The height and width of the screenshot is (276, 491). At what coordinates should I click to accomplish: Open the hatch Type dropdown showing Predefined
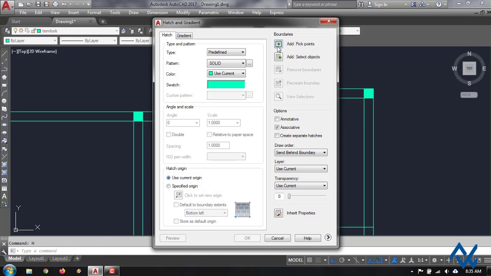(x=226, y=52)
